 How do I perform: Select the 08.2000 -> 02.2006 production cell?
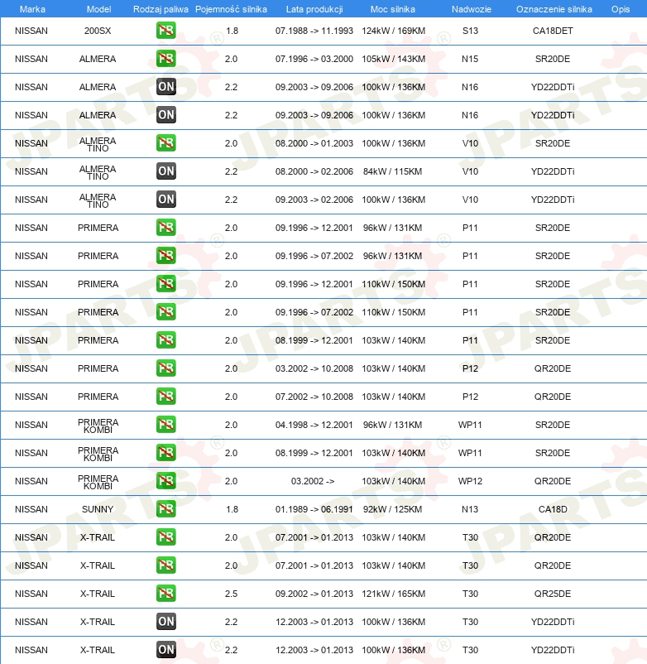[x=314, y=171]
